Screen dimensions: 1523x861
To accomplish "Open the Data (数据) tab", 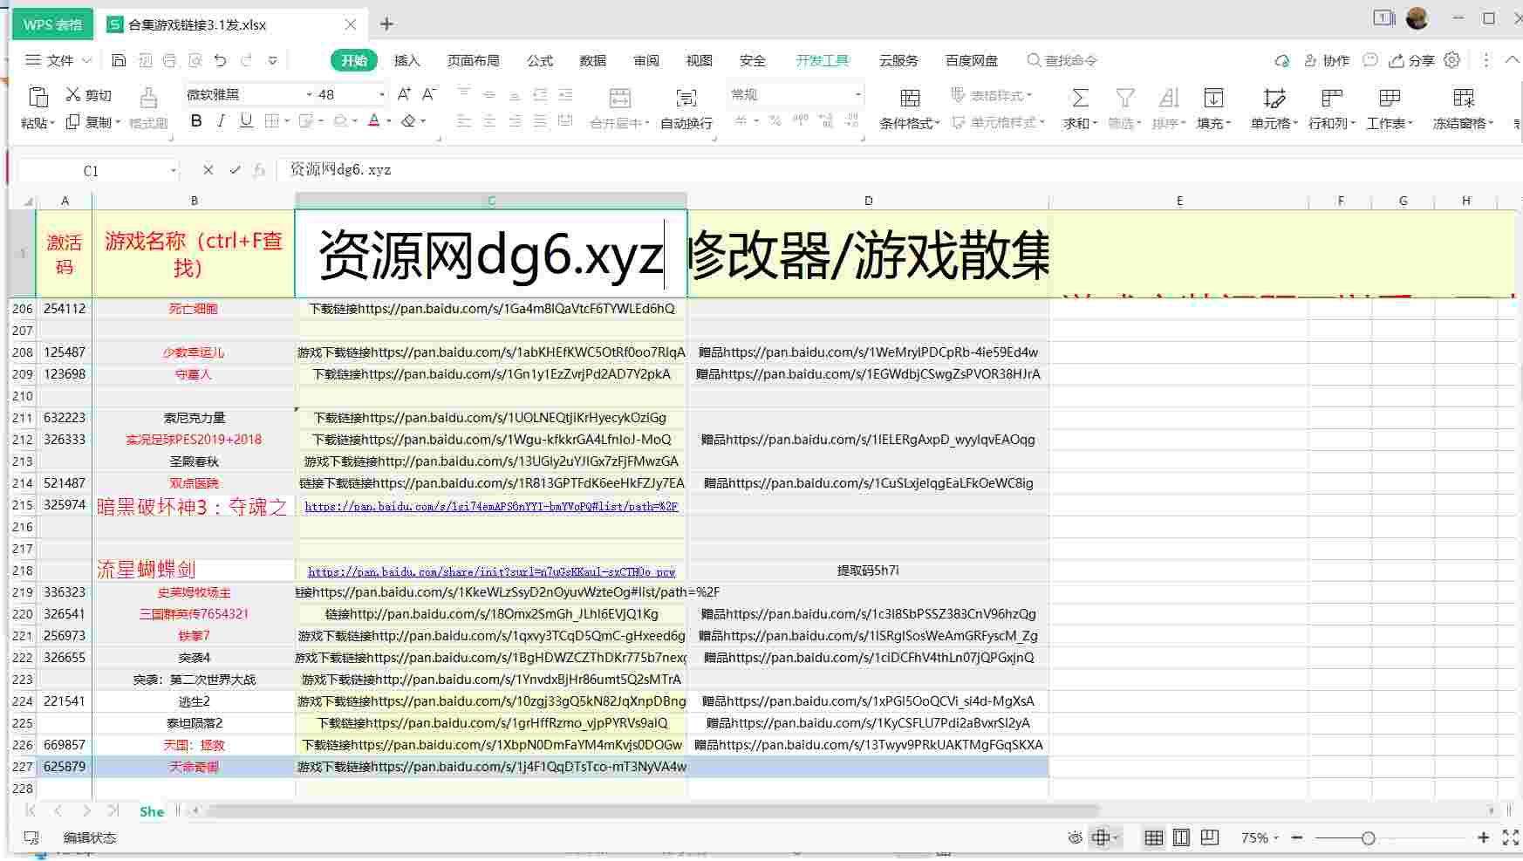I will coord(592,60).
